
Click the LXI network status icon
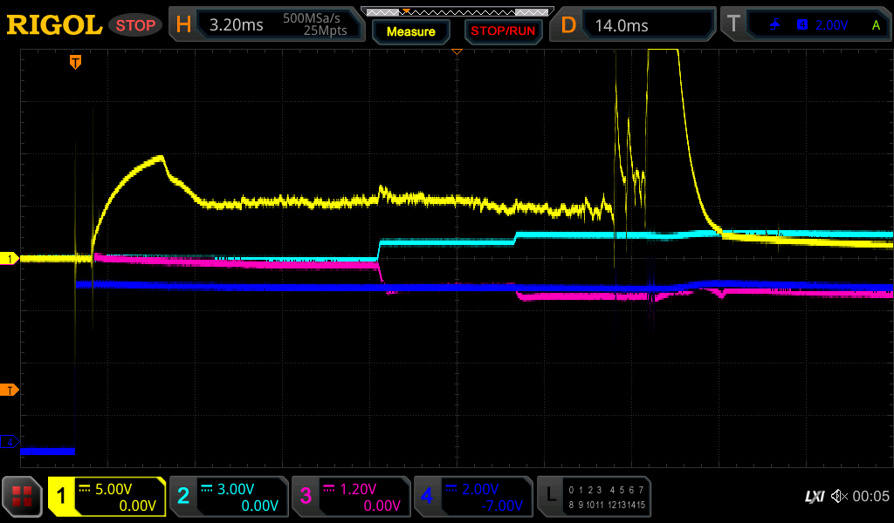pyautogui.click(x=814, y=497)
